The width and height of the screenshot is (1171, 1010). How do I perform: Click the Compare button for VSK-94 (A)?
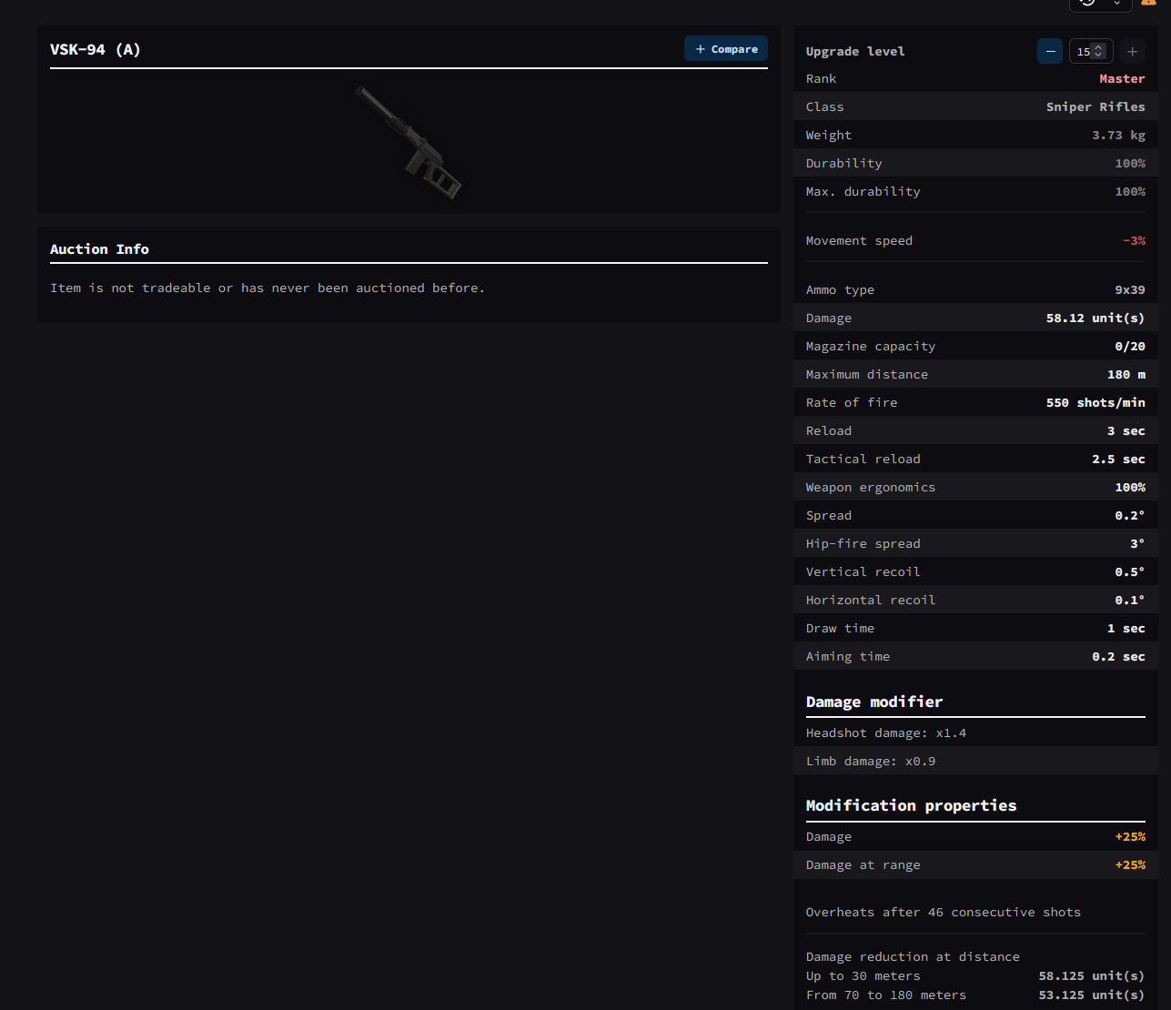(x=726, y=49)
